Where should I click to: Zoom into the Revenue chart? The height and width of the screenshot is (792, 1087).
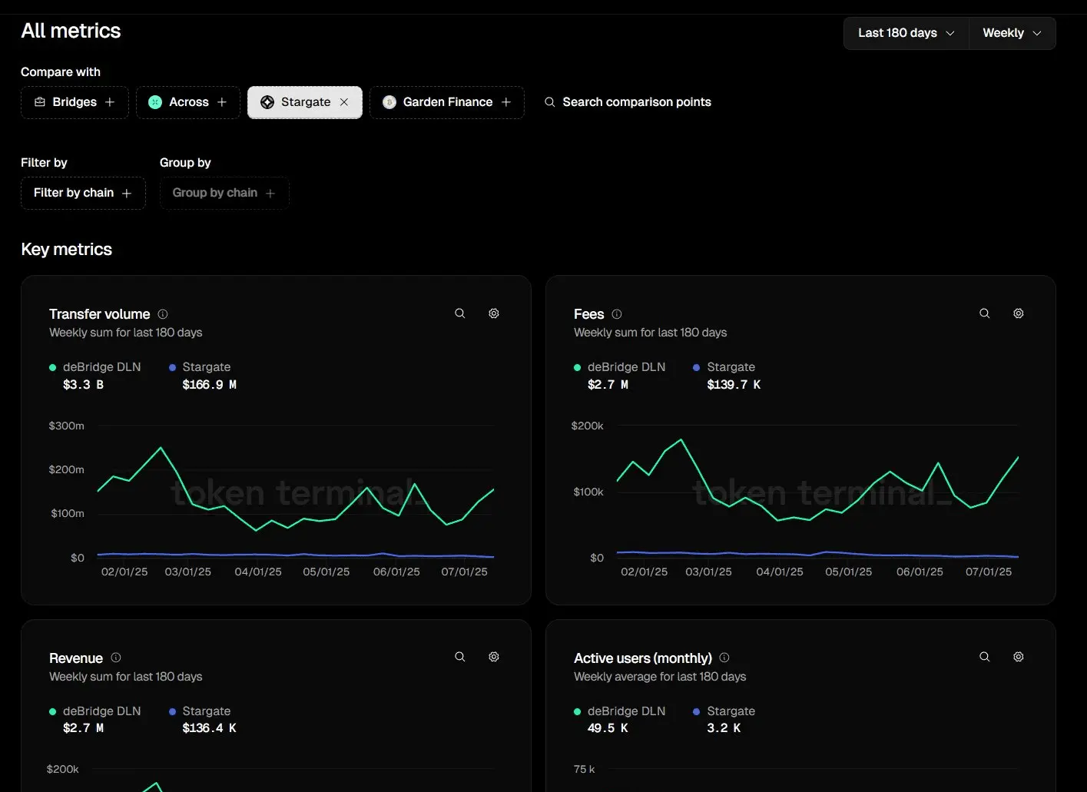tap(459, 657)
